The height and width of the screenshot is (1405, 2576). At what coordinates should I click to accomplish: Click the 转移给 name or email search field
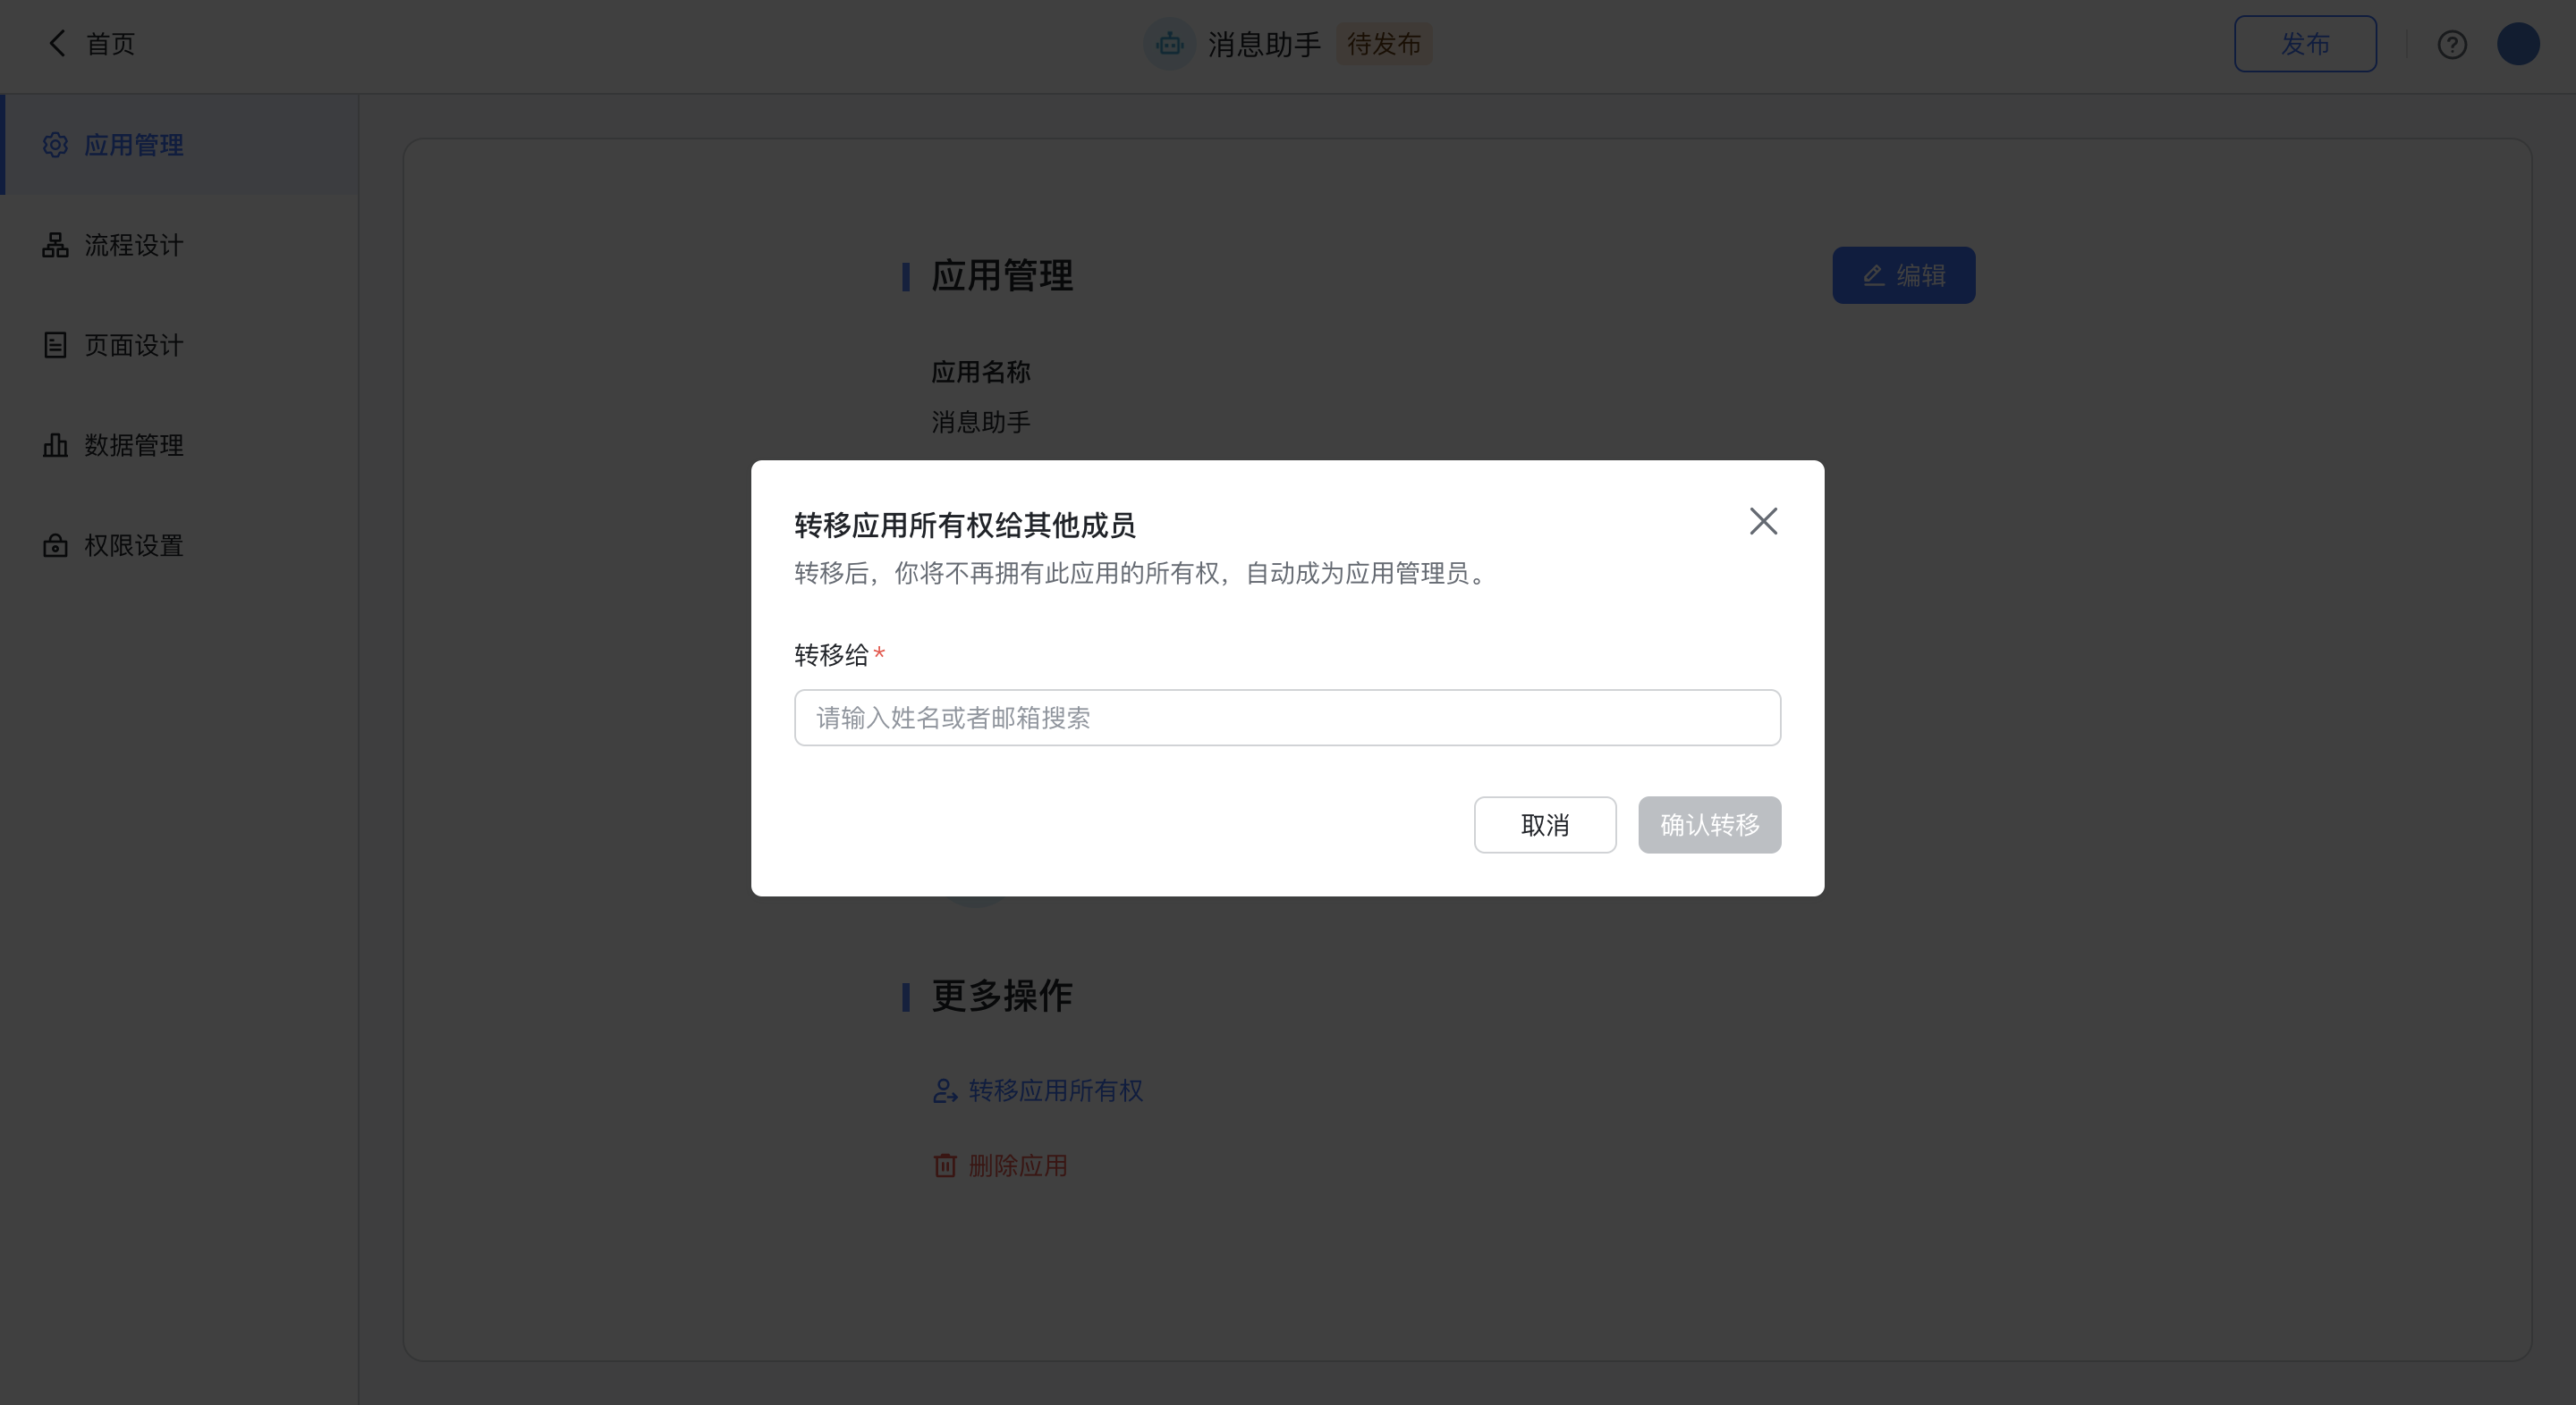tap(1287, 718)
